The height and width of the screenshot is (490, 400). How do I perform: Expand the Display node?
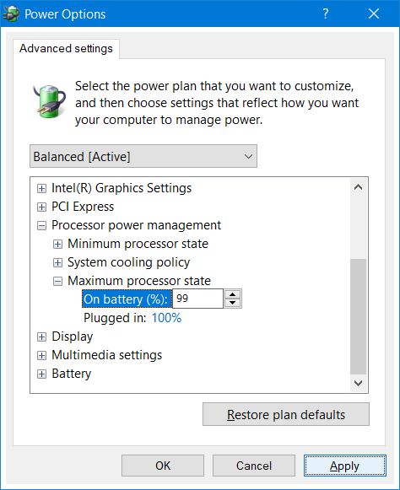[x=41, y=337]
